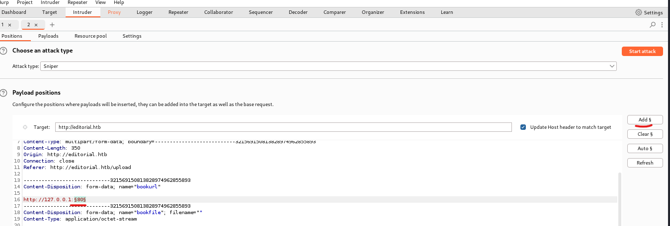Add a new Intruder tab with plus icon

tap(52, 25)
